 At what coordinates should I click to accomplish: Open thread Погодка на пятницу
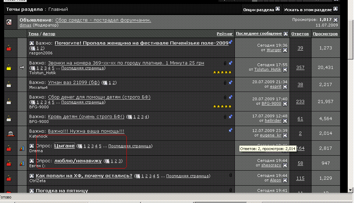click(62, 190)
